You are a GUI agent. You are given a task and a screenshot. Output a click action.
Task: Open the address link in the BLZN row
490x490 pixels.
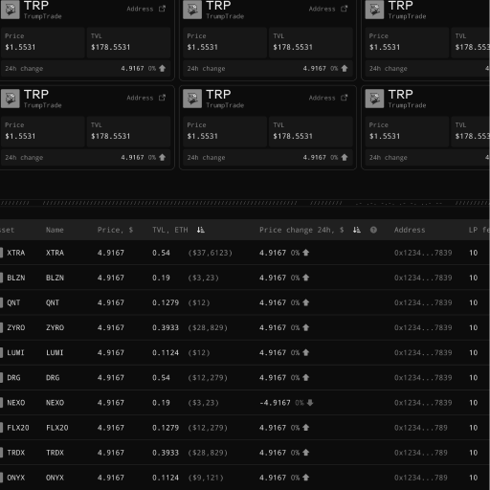pos(423,278)
